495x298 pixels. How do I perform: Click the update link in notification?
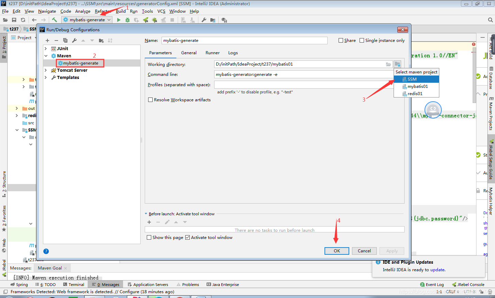(x=437, y=270)
